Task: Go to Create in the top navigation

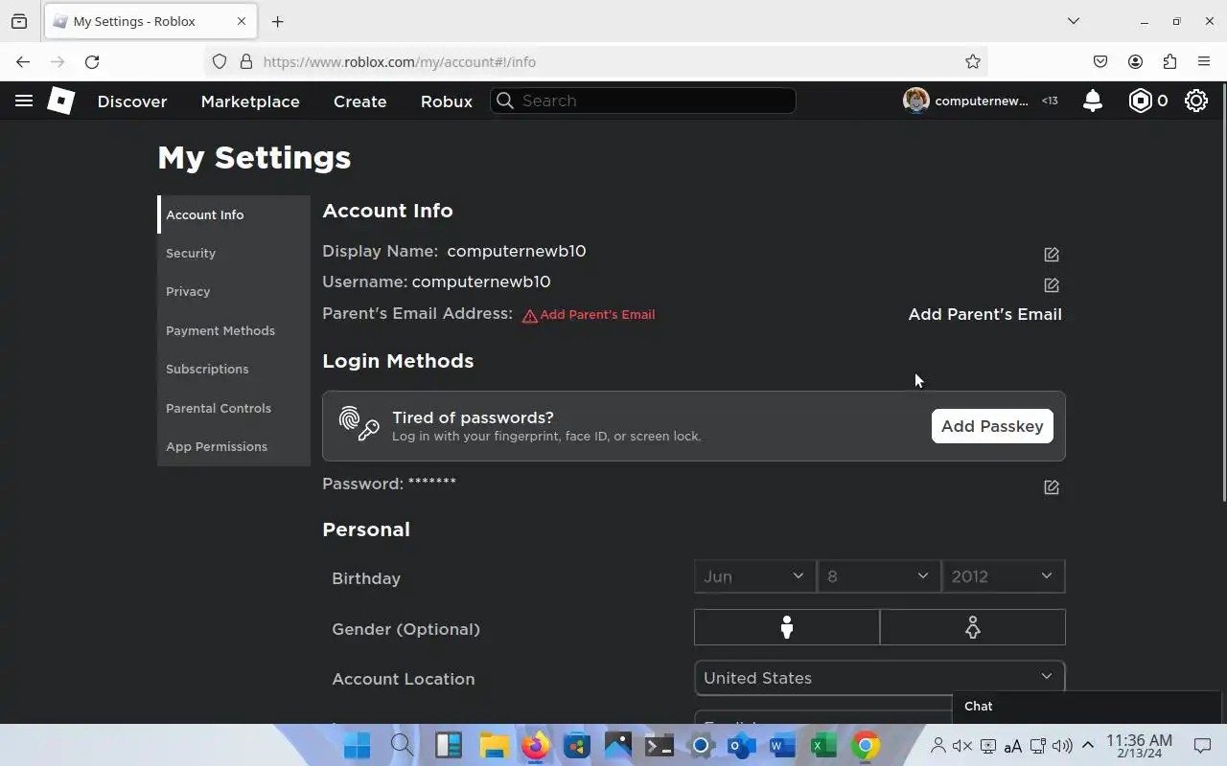Action: [360, 101]
